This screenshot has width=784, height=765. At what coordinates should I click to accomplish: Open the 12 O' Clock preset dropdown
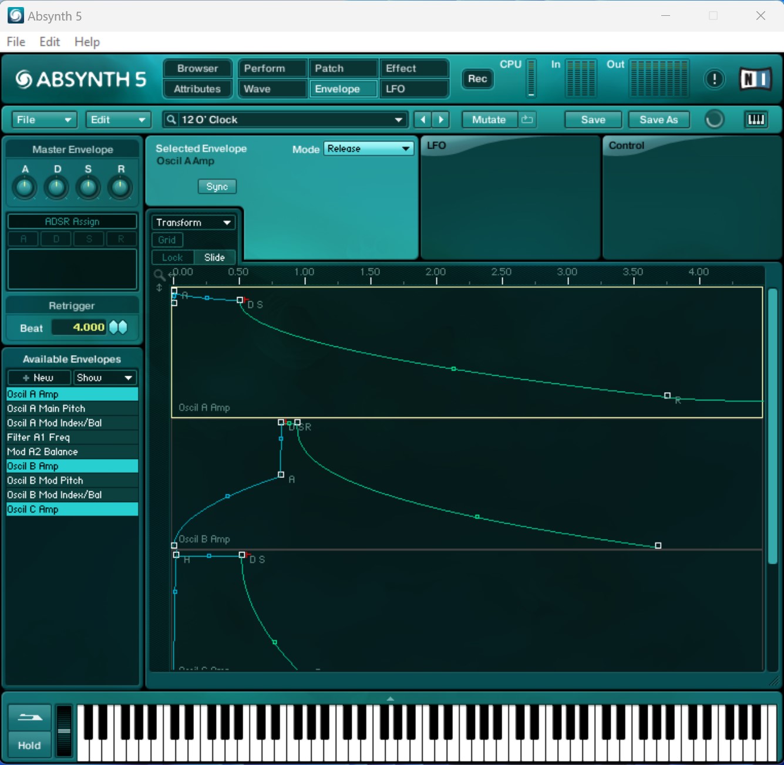[285, 120]
